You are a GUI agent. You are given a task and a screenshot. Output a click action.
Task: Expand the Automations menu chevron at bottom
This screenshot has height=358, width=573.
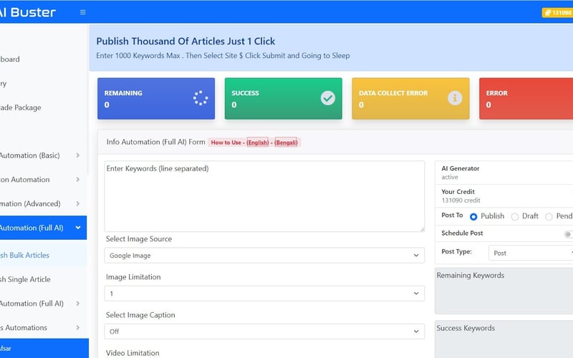78,327
